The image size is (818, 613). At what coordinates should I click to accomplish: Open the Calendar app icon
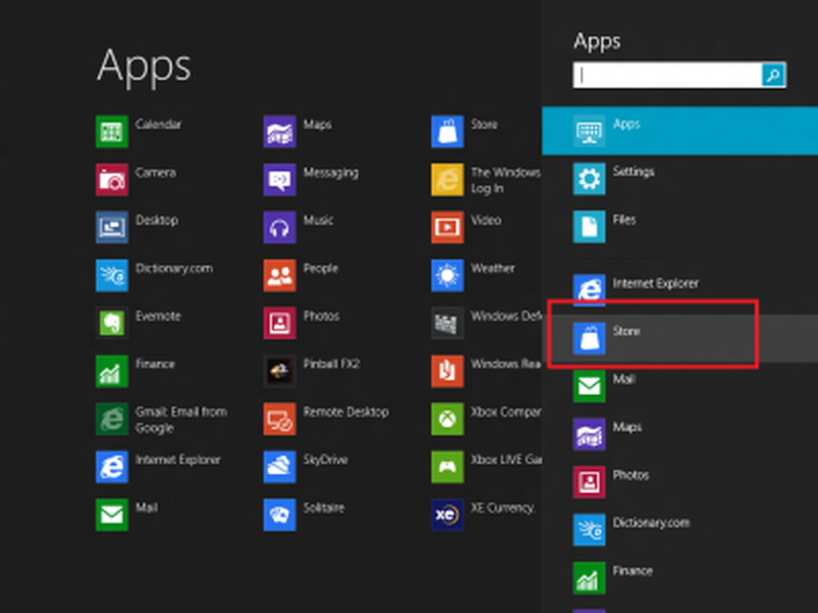coord(111,132)
